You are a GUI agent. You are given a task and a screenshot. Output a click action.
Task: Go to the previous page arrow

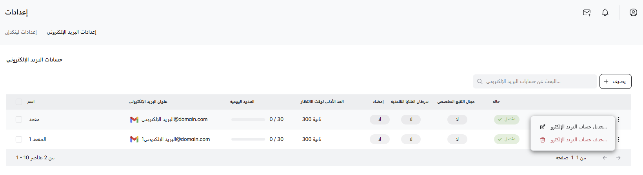click(605, 158)
